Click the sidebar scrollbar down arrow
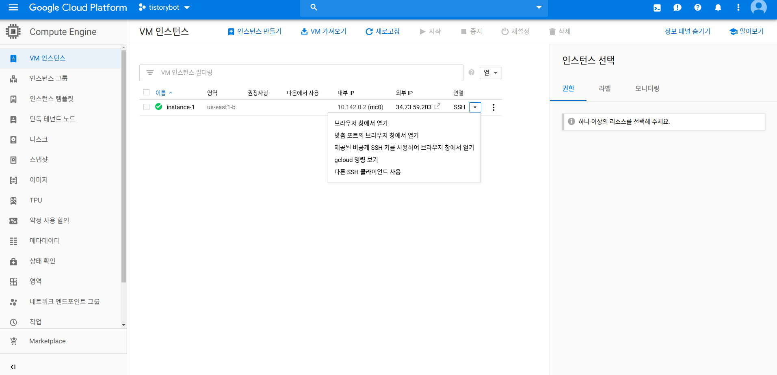 (123, 325)
